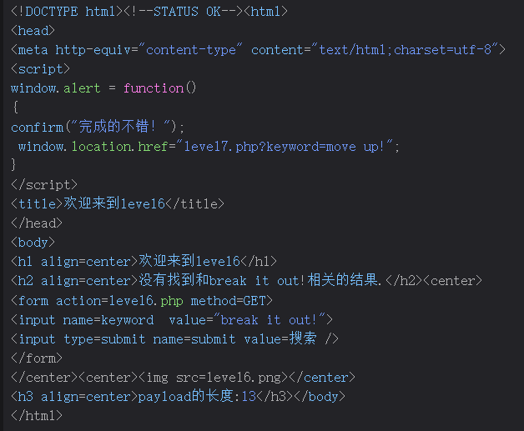Click the "text/html;charset=utf-8" string
The width and height of the screenshot is (524, 431).
(x=407, y=50)
